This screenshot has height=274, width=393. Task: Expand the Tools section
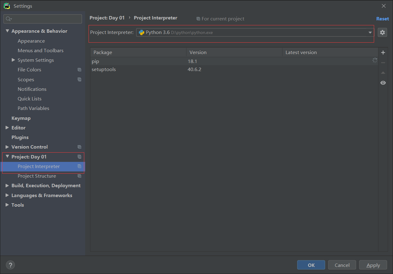click(x=7, y=205)
